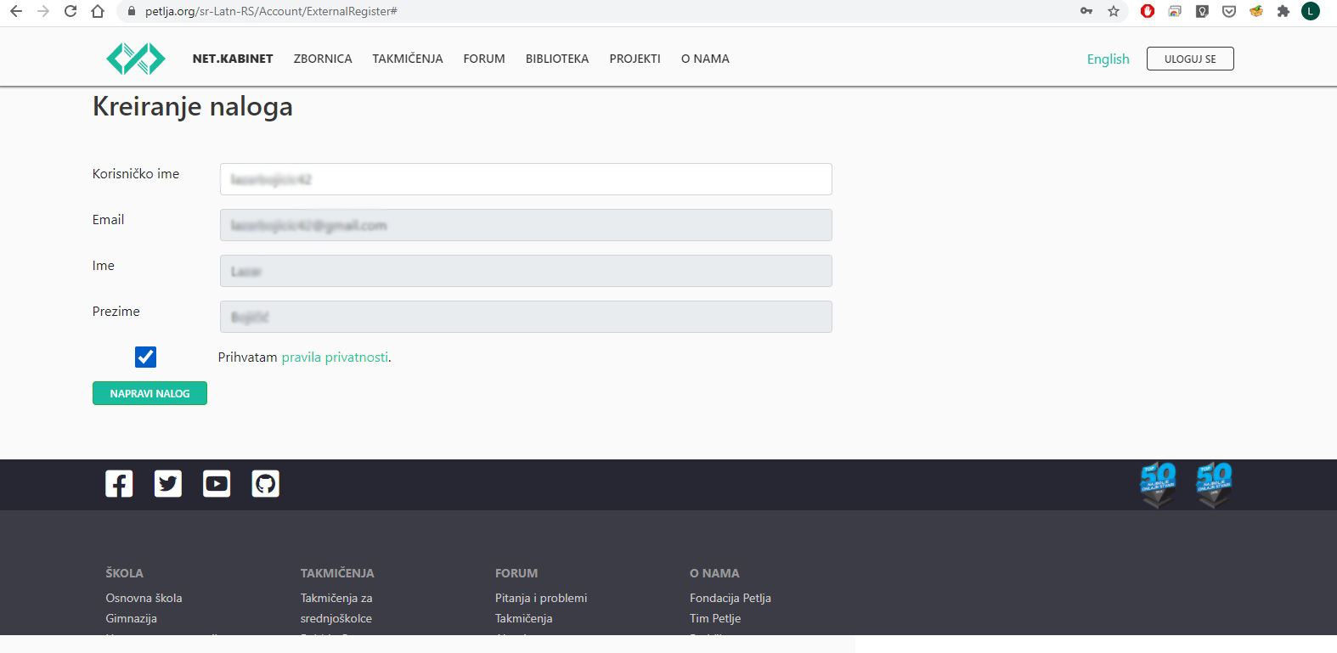This screenshot has height=653, width=1337.
Task: Open Fondacija Petlja footer link
Action: coord(731,598)
